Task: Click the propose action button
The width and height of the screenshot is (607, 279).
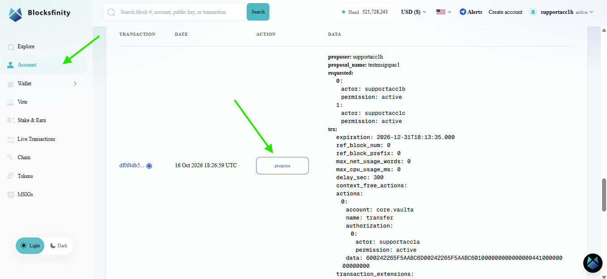Action: click(x=282, y=165)
